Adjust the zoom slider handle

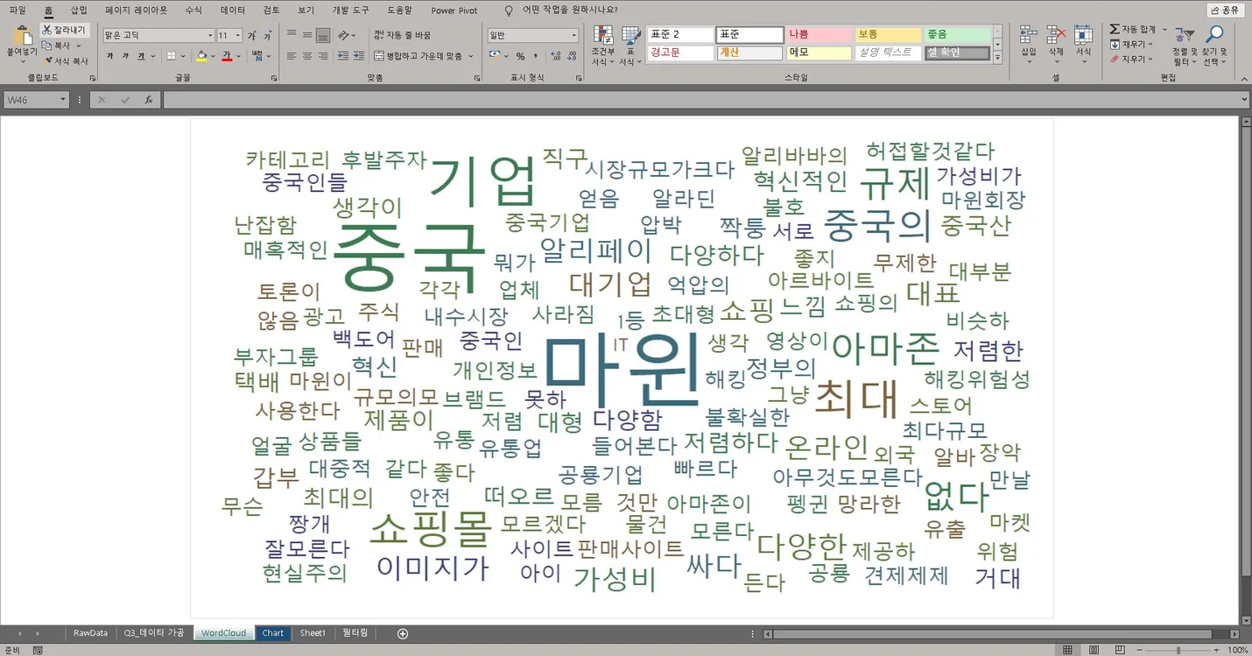(x=1178, y=650)
